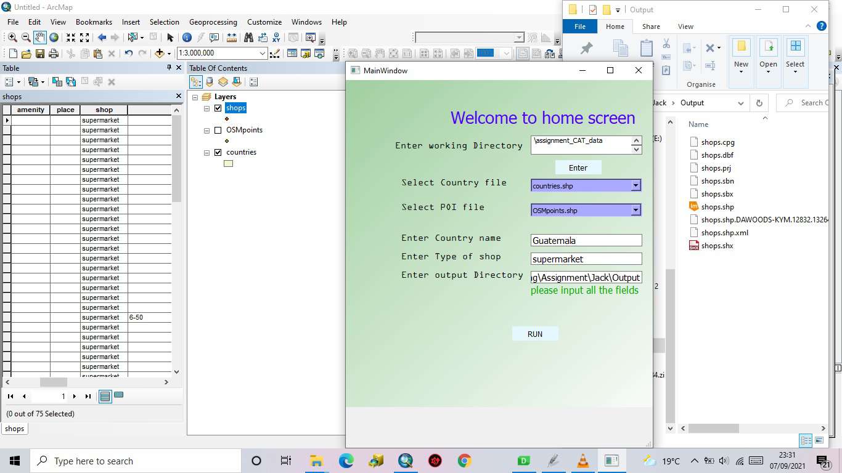The image size is (842, 473).
Task: Click the Add Data button in ArcMap
Action: (160, 54)
